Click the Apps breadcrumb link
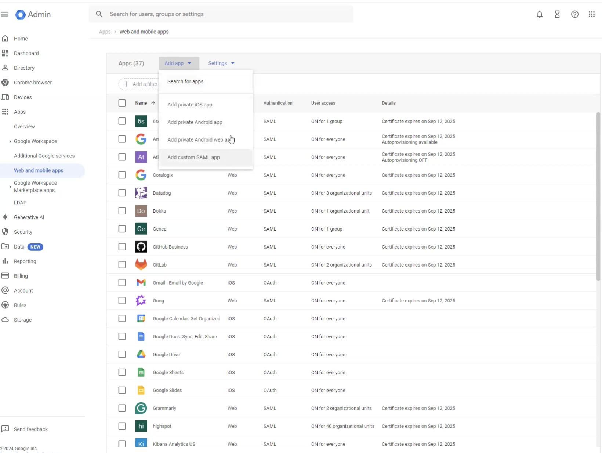Screen dimensions: 602x453 click(x=105, y=32)
